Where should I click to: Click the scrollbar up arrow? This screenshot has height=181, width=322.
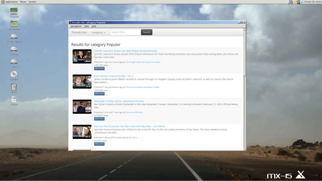coord(245,29)
